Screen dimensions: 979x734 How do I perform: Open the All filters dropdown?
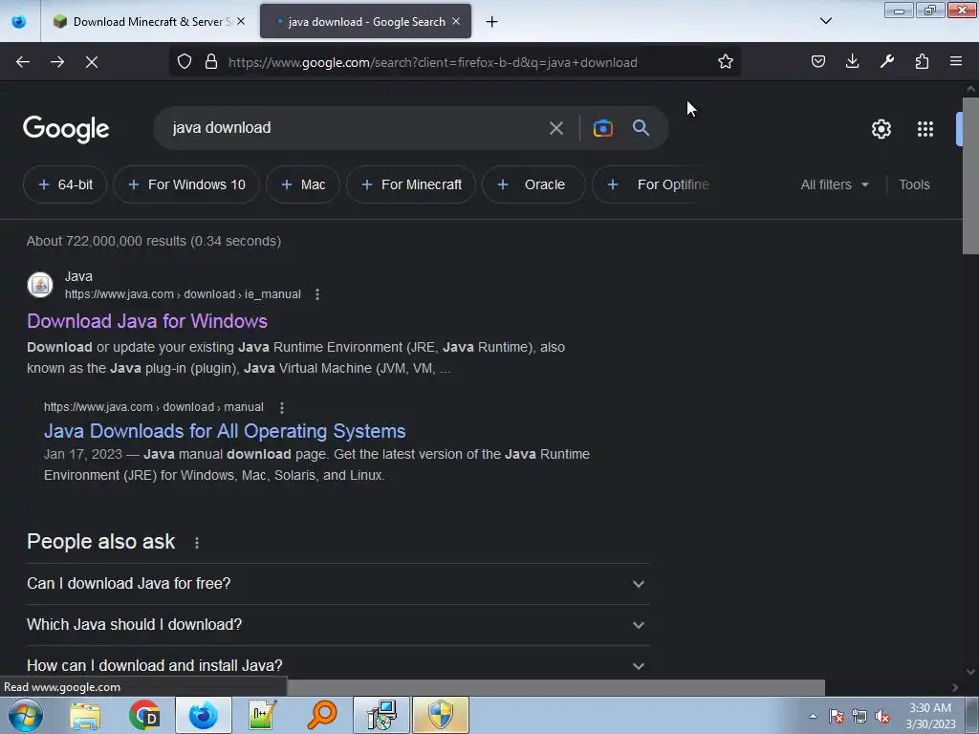[x=834, y=184]
